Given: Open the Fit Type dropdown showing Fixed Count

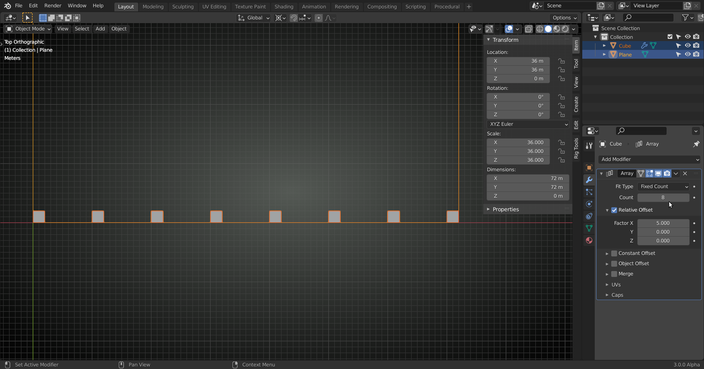Looking at the screenshot, I should pos(664,186).
